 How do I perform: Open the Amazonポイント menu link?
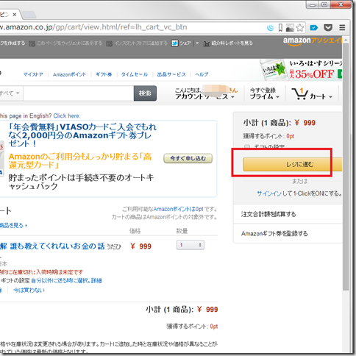click(x=69, y=74)
